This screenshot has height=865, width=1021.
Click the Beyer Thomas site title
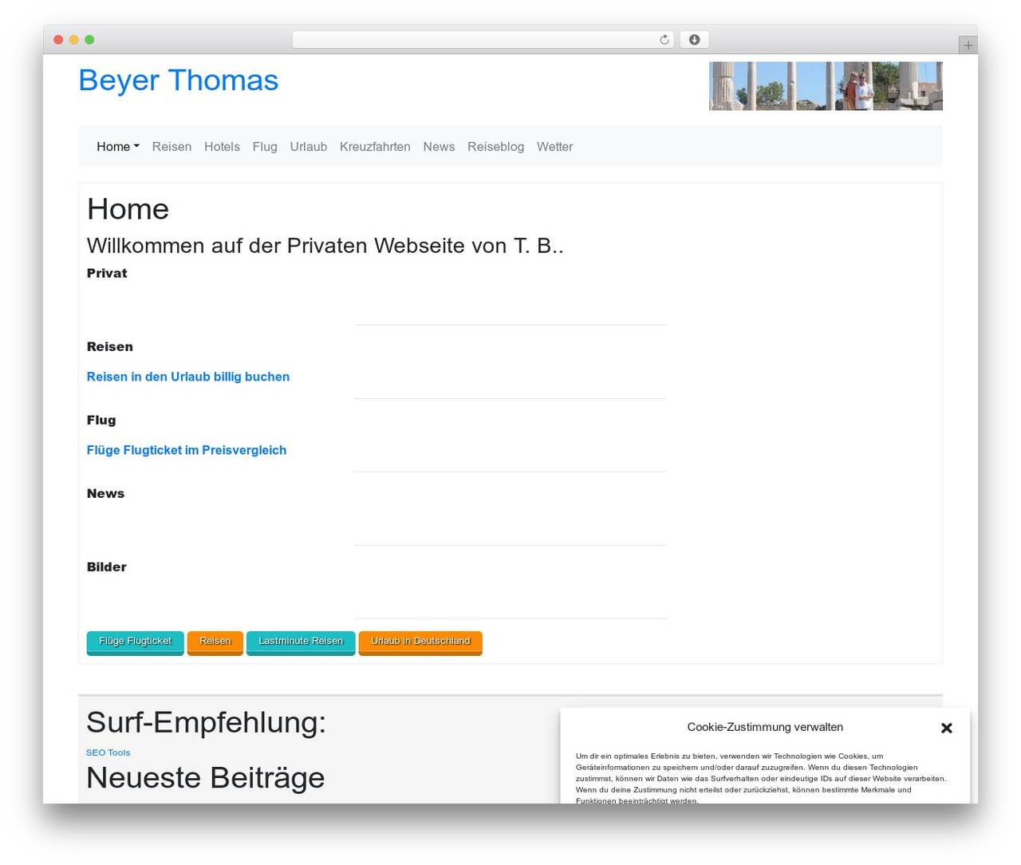179,81
